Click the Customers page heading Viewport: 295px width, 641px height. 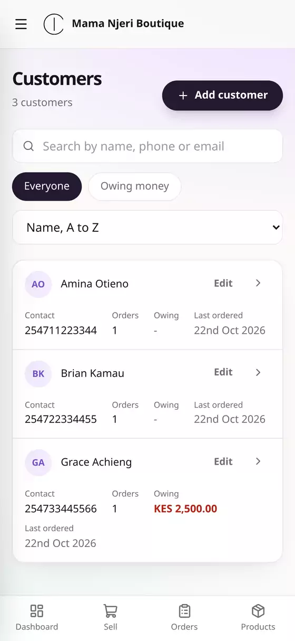coord(57,79)
